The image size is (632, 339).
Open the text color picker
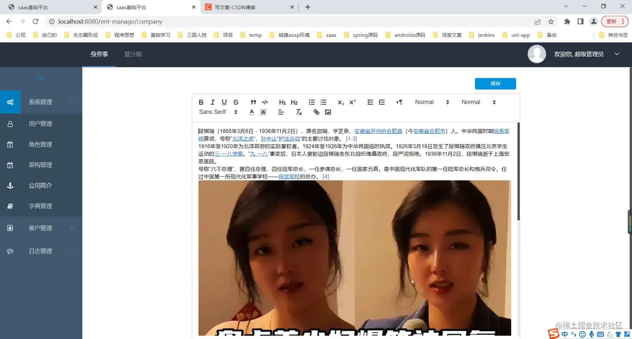click(x=252, y=112)
